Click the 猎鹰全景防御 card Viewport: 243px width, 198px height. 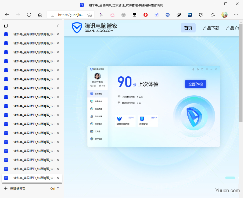coord(125,121)
